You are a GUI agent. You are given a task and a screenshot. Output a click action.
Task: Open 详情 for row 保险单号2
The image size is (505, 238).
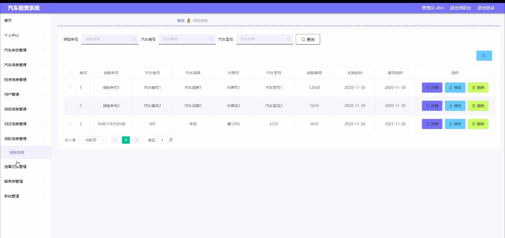pos(432,106)
